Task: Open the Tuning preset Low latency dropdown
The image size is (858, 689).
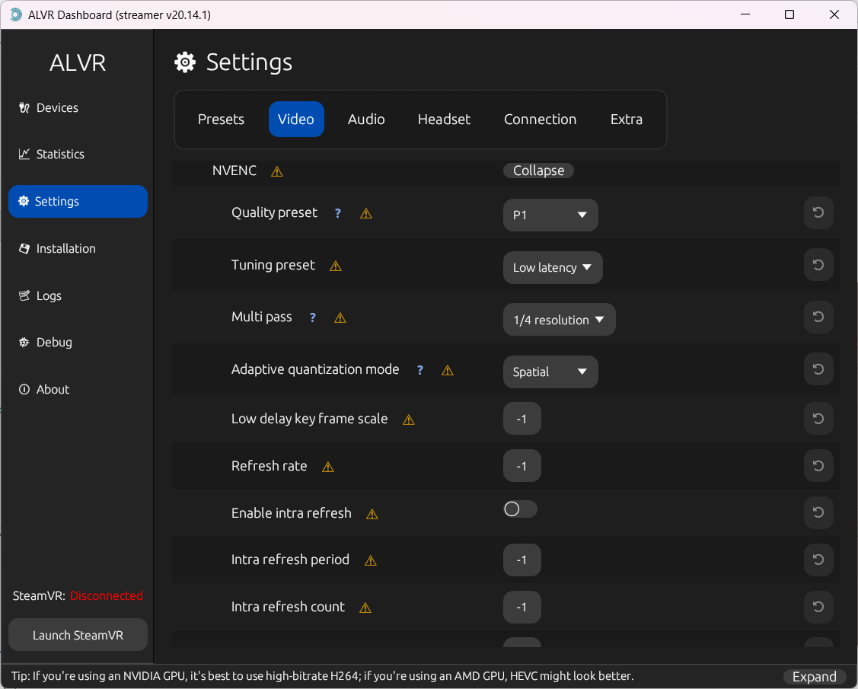Action: pos(553,268)
